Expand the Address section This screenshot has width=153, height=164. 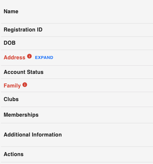[44, 58]
